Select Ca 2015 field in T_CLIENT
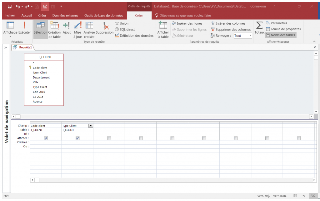 (38, 97)
